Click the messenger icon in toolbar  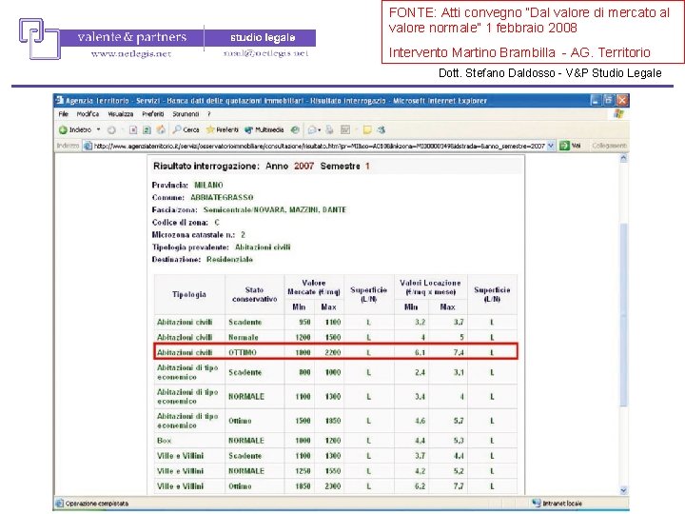[x=382, y=129]
